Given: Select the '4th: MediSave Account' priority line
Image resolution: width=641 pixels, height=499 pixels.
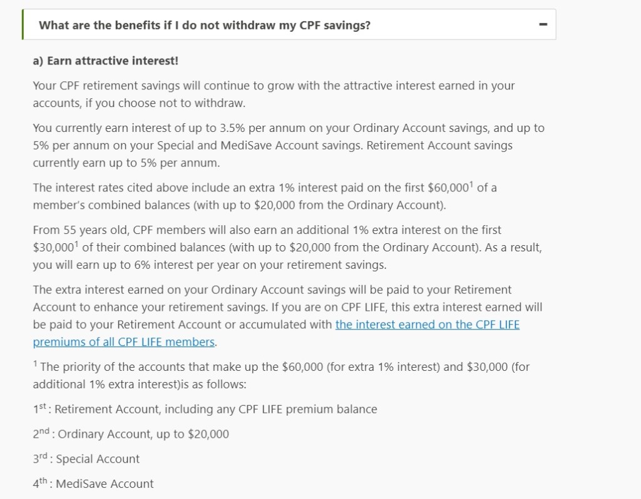Looking at the screenshot, I should pyautogui.click(x=93, y=483).
